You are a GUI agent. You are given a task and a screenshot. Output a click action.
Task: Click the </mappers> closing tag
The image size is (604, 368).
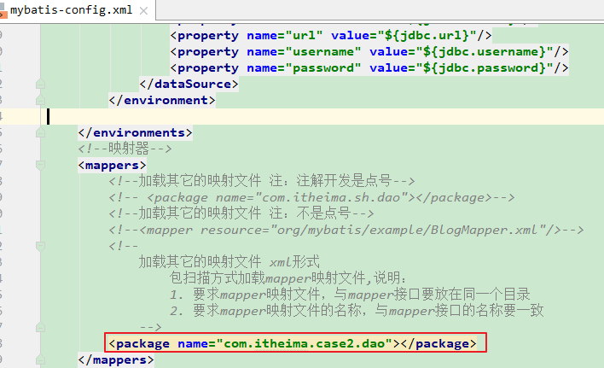coord(115,359)
